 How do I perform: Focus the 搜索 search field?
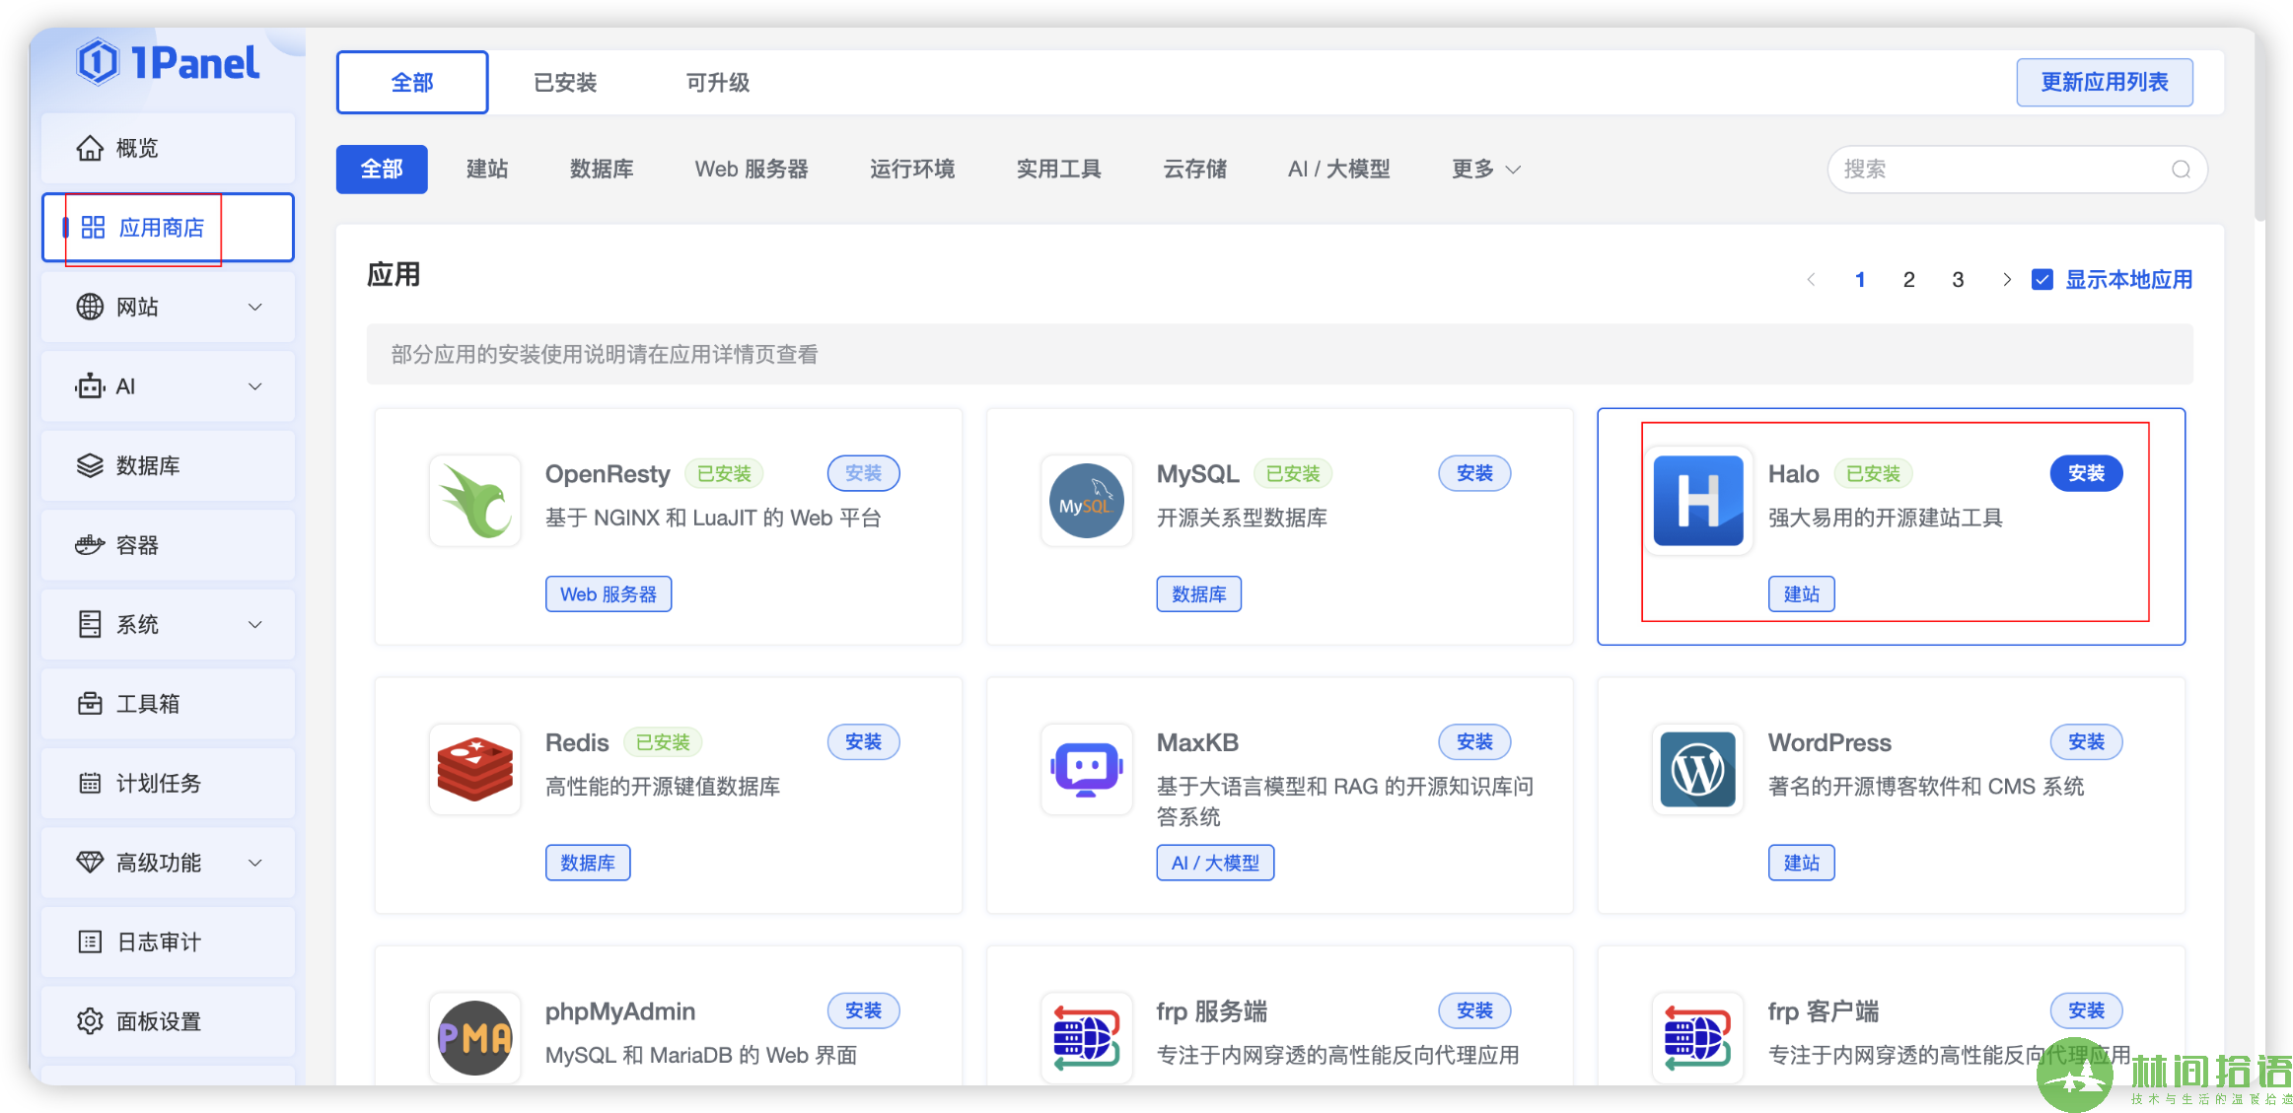point(2018,170)
